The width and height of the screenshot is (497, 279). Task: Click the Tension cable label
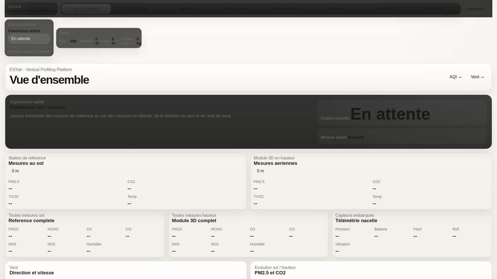coord(127,41)
